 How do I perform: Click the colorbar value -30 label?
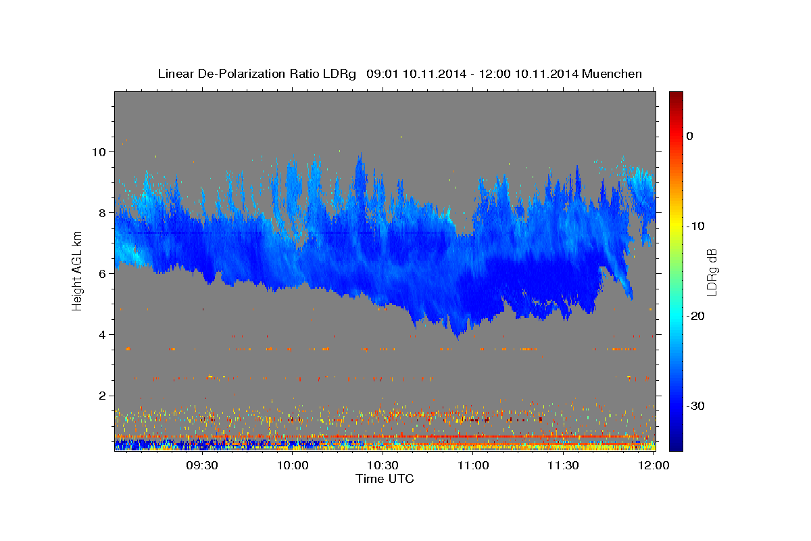pos(696,406)
